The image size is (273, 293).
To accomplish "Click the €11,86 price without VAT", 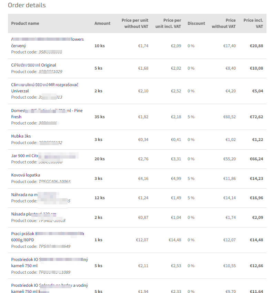I will pyautogui.click(x=230, y=179).
